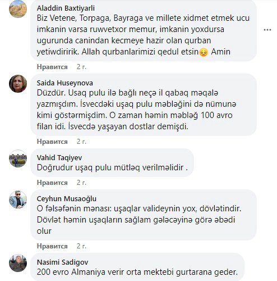Open Ceyhun Musaoğlu name link

click(67, 198)
